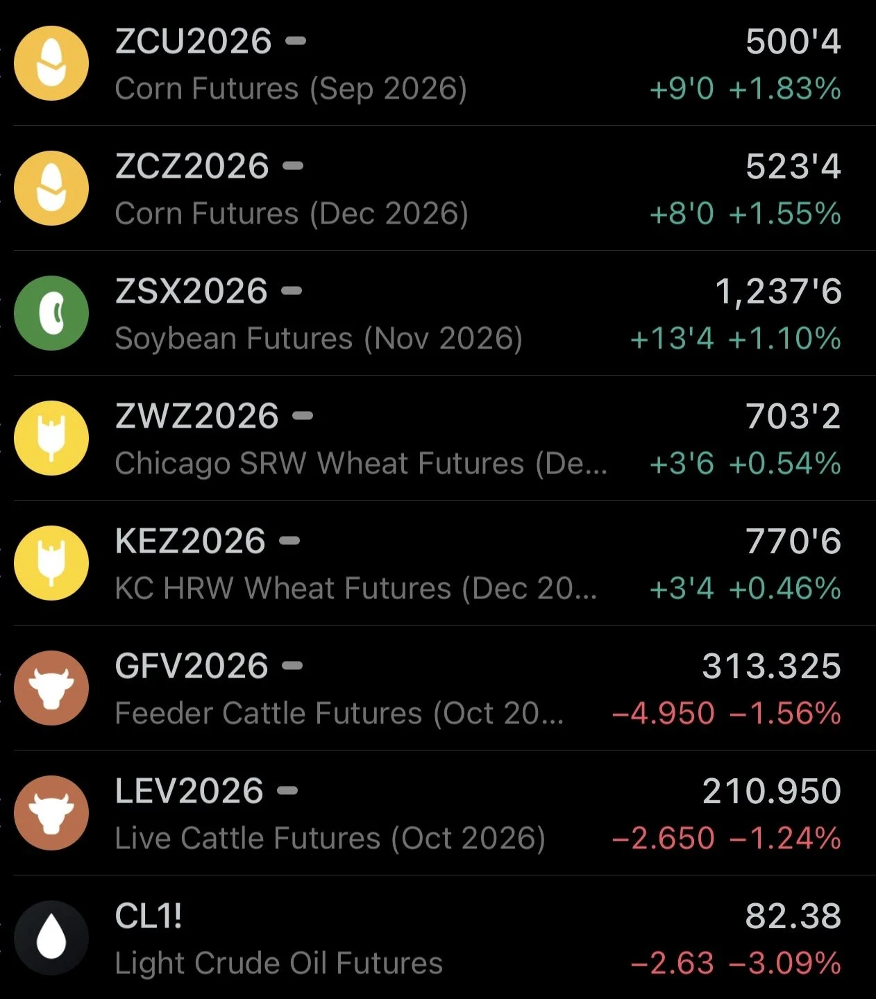Tap the wheat icon beside ZWZ2026

(x=51, y=438)
